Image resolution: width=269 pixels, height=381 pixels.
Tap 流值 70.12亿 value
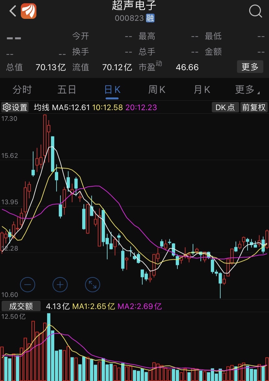(x=117, y=67)
